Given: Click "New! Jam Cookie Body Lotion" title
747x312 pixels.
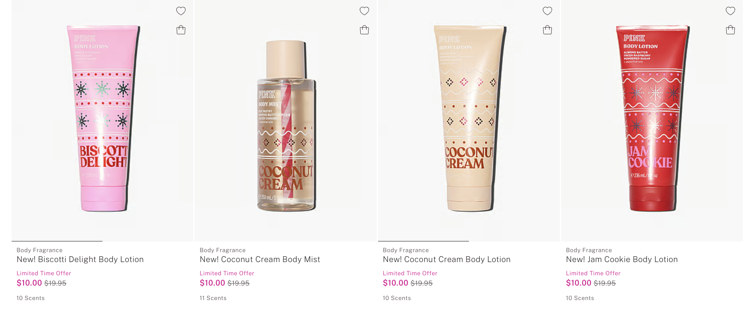Looking at the screenshot, I should tap(622, 260).
